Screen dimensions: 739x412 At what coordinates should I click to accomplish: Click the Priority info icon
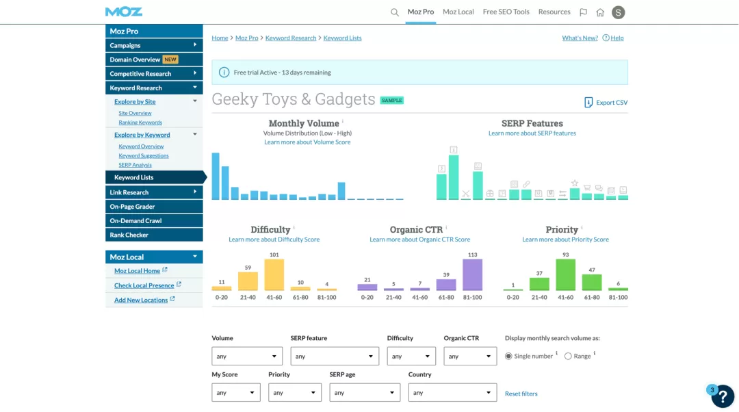tap(582, 227)
